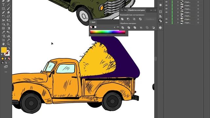Select the Symbol Sprayer tool
The height and width of the screenshot is (118, 210).
tap(4, 36)
